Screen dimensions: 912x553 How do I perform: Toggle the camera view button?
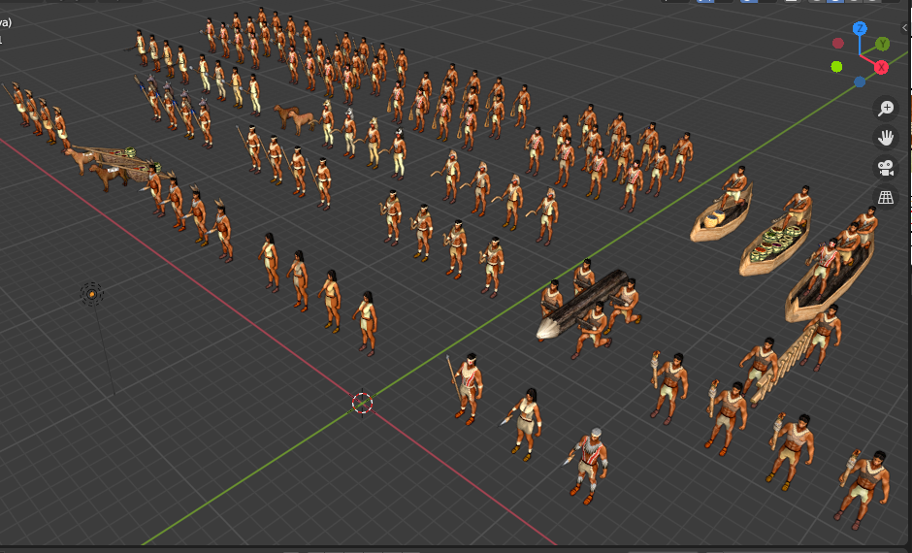click(x=885, y=168)
